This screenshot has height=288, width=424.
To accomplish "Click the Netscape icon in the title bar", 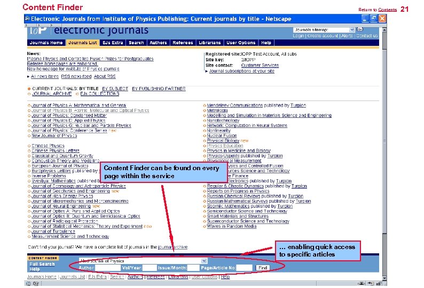I will click(27, 18).
